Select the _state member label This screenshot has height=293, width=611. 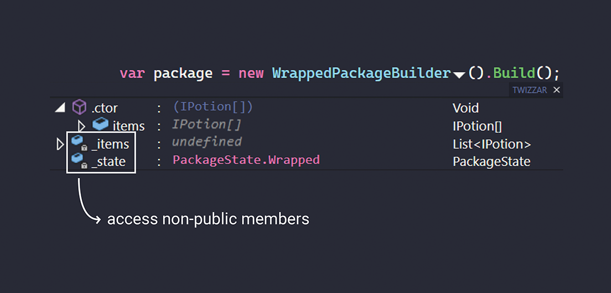pos(108,162)
